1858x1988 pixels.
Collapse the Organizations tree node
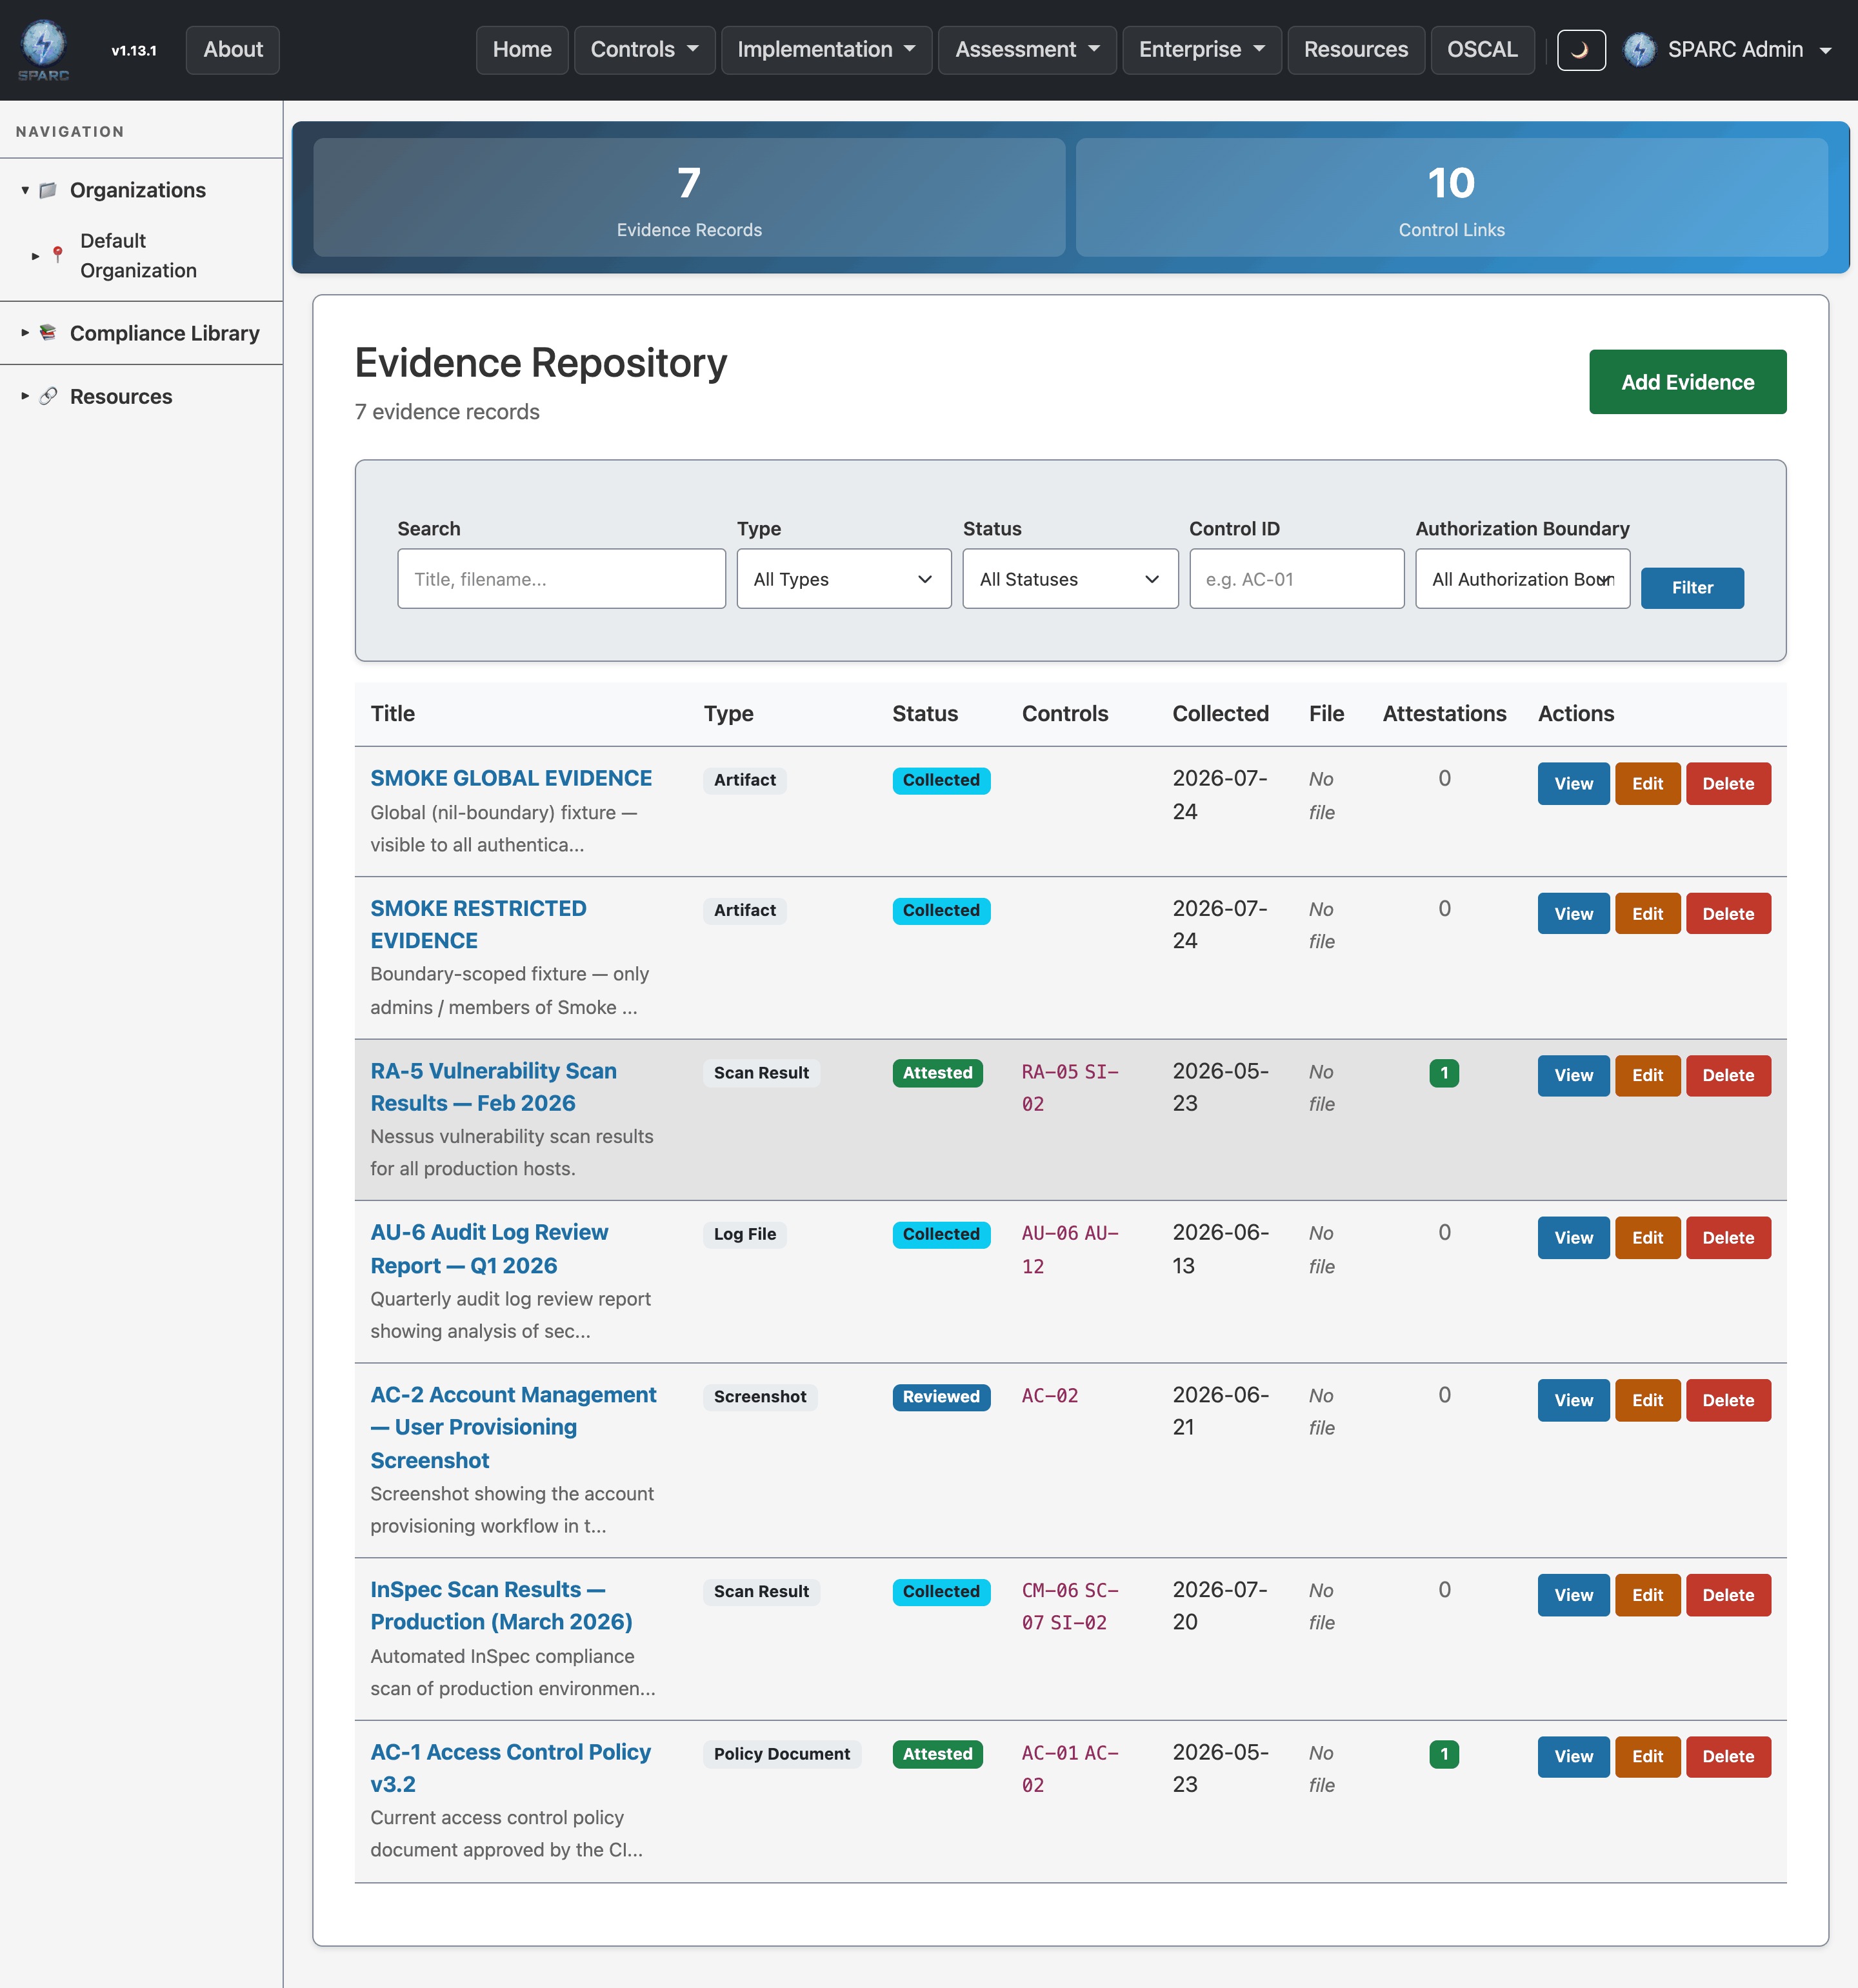tap(25, 190)
